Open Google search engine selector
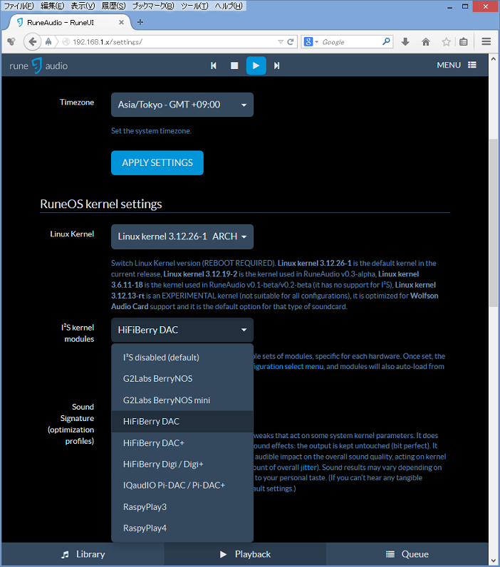This screenshot has width=500, height=567. click(311, 42)
